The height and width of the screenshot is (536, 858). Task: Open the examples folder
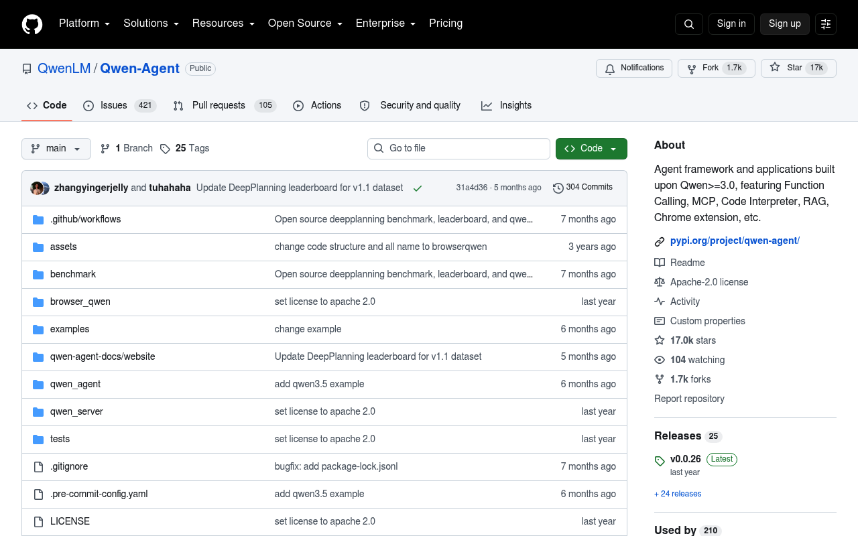[70, 330]
